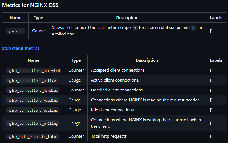
Task: Click nginx_connections_handled metric name
Action: tap(32, 90)
